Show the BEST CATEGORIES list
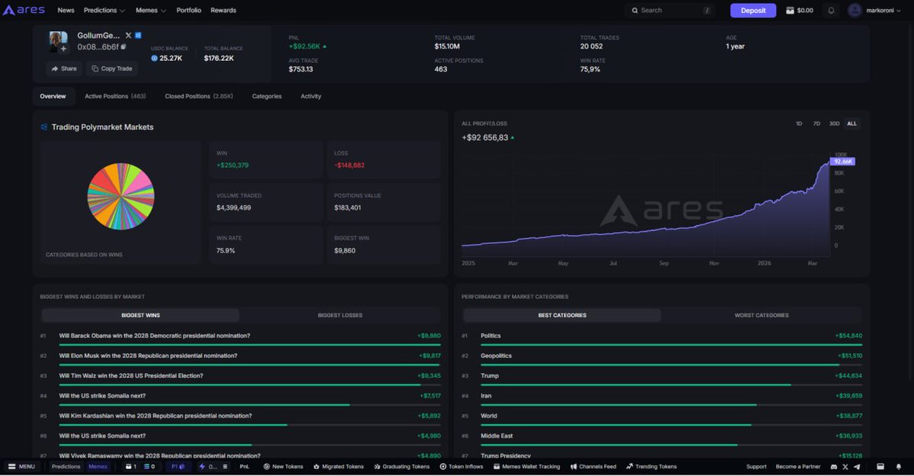 coord(562,315)
